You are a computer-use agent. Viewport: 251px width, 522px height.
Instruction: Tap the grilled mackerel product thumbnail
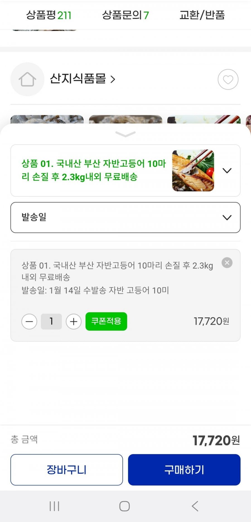(x=193, y=171)
